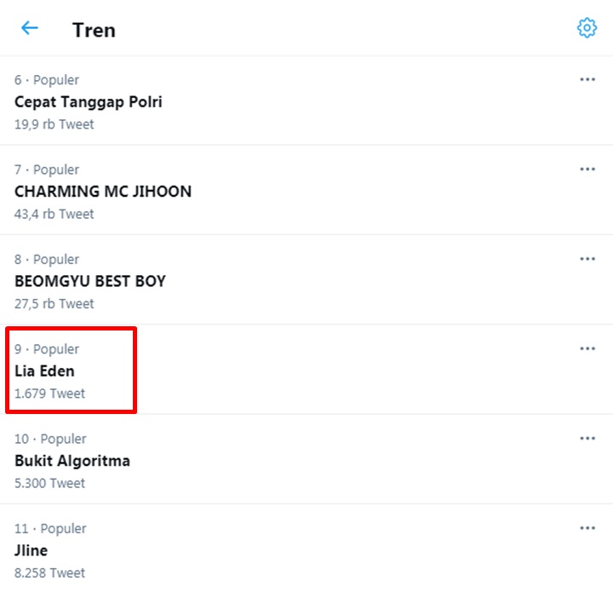Click the 8.258 Tweet count
This screenshot has width=613, height=592.
(x=49, y=573)
